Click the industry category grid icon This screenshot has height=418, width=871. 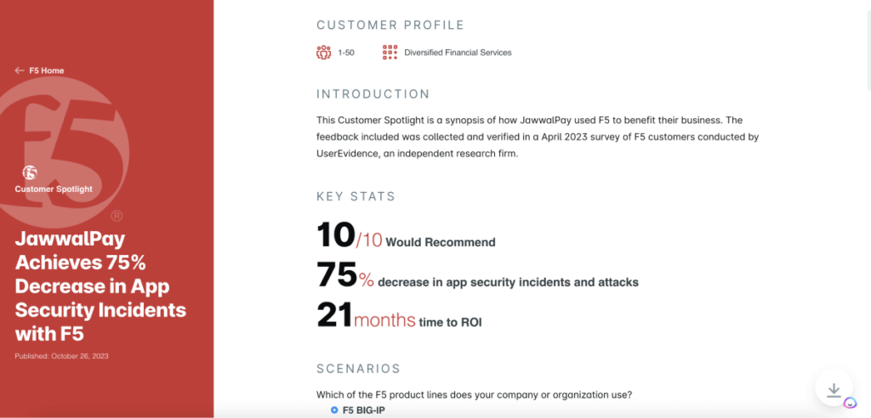pyautogui.click(x=390, y=53)
